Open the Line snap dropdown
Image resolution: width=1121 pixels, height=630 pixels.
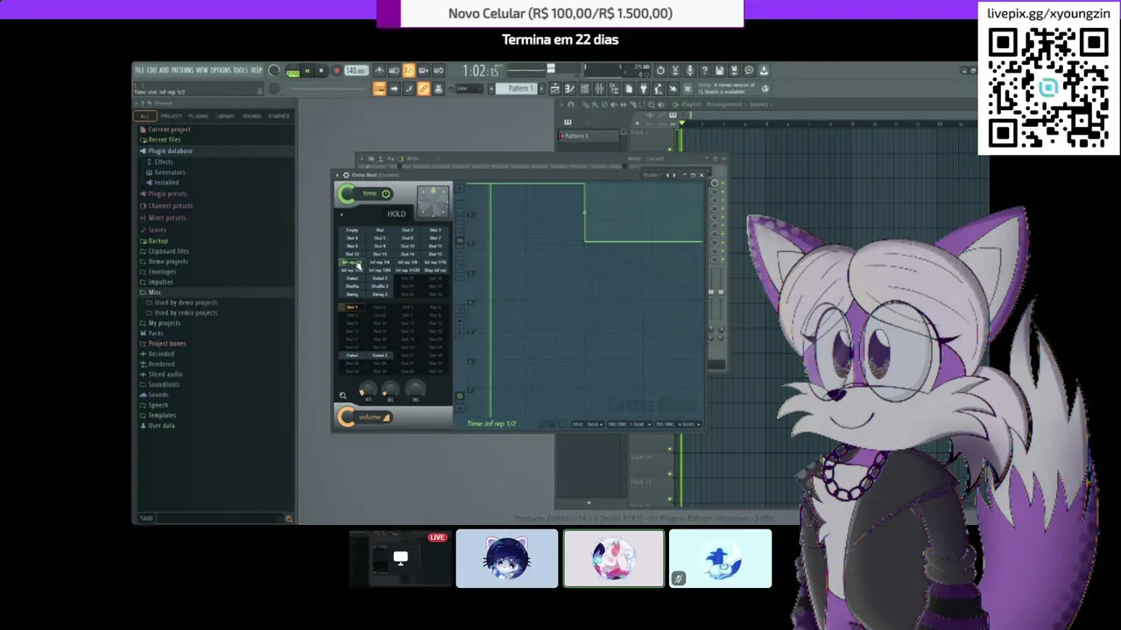coord(469,88)
